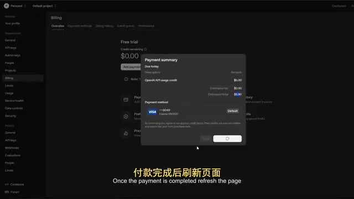Click the Pricing bar chart icon
The height and width of the screenshot is (199, 354).
click(x=126, y=133)
